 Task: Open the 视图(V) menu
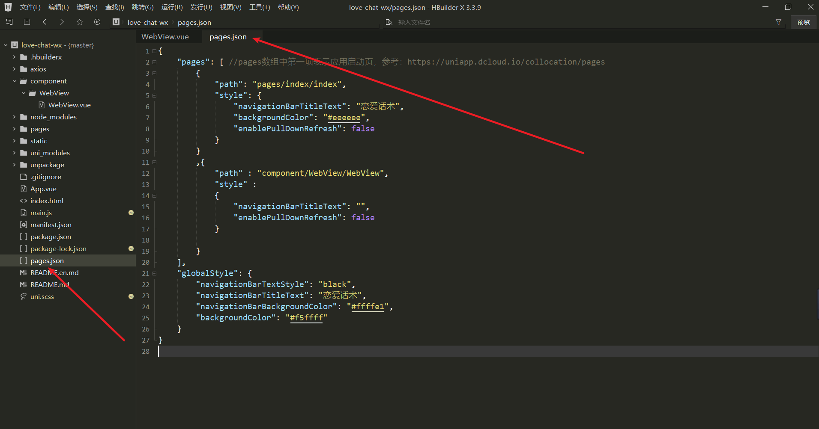tap(230, 7)
